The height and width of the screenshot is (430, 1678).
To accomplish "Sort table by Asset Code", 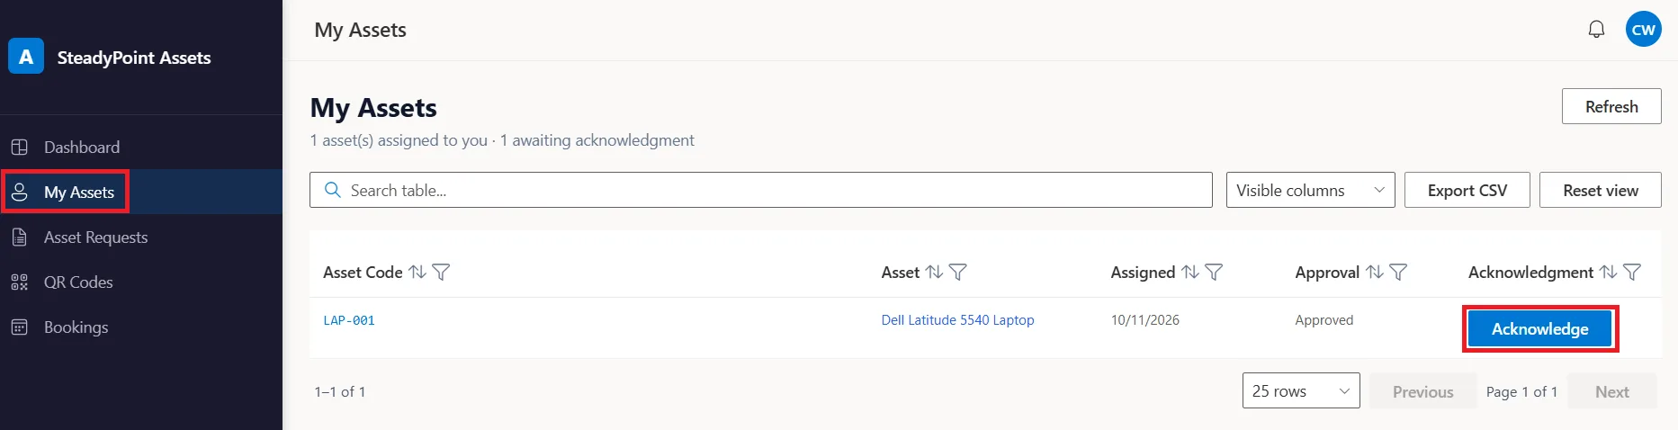I will (x=417, y=272).
